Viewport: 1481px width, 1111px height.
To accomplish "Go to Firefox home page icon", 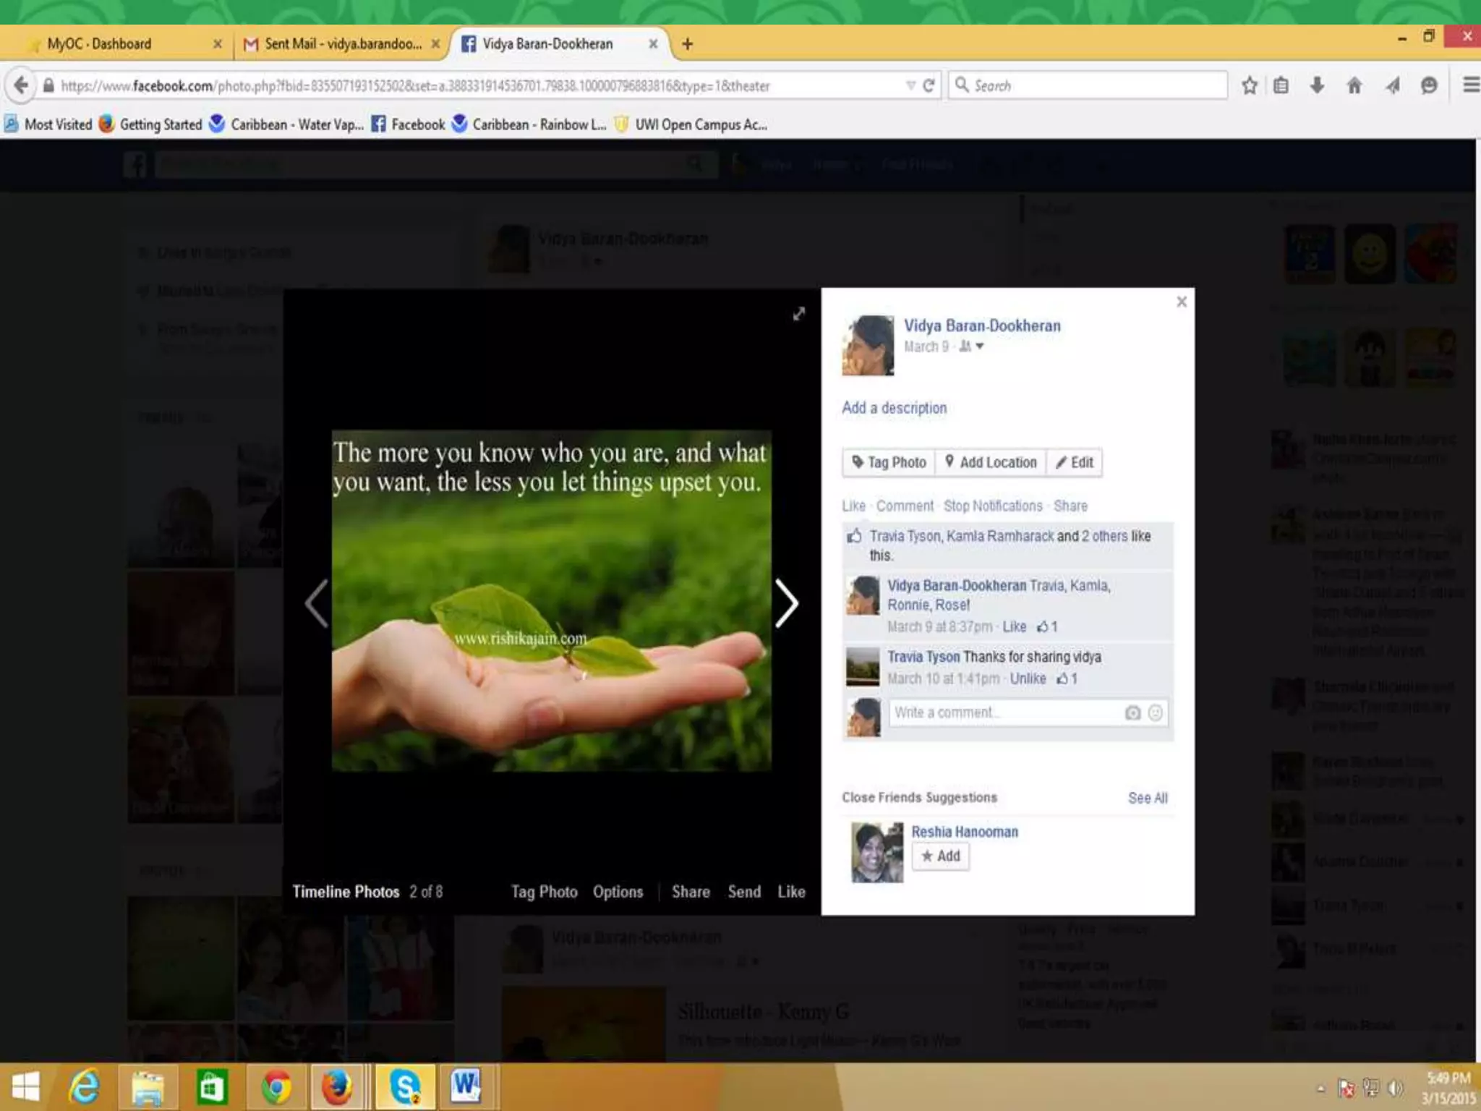I will click(x=1354, y=85).
